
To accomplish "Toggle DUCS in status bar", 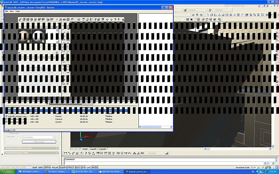I will click(78, 167).
